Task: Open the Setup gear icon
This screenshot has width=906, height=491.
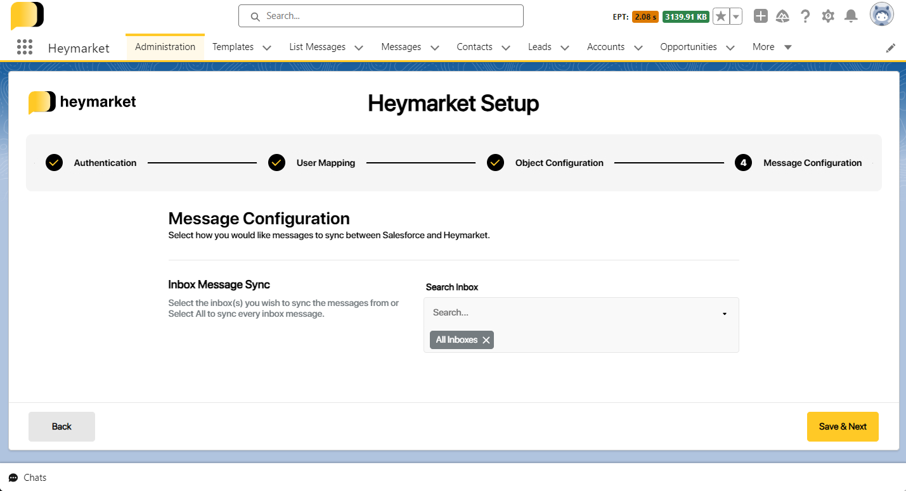Action: (x=828, y=16)
